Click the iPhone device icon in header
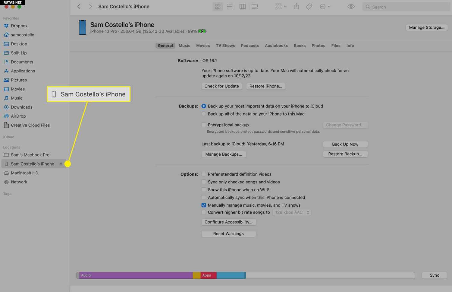 click(x=83, y=27)
